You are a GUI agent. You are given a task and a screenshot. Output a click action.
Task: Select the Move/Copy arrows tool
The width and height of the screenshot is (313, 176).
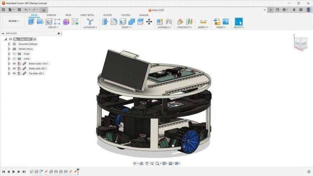click(149, 22)
